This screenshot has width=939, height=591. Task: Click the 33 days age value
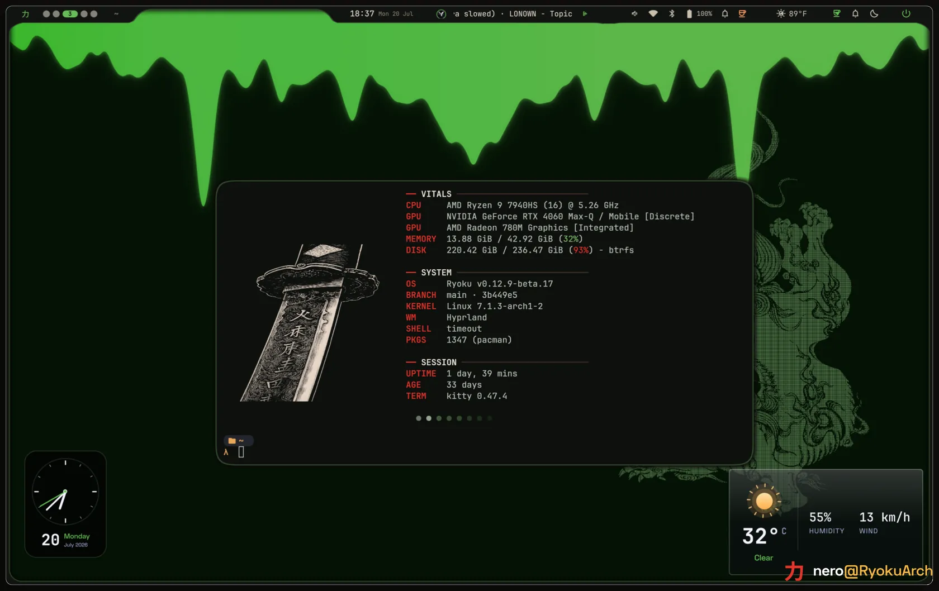(x=464, y=384)
